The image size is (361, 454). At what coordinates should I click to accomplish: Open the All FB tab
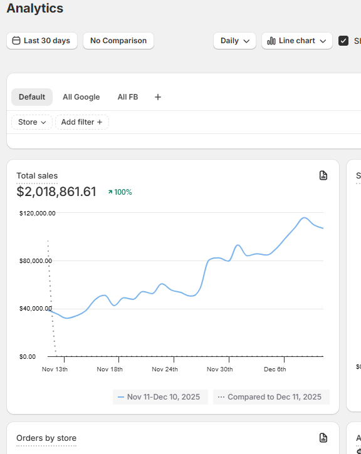128,97
